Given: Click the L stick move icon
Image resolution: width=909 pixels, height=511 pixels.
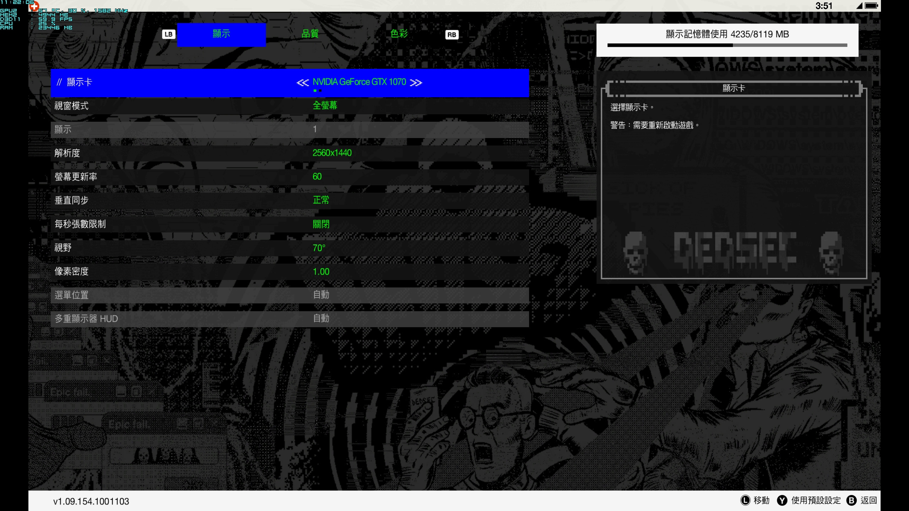Looking at the screenshot, I should 745,500.
